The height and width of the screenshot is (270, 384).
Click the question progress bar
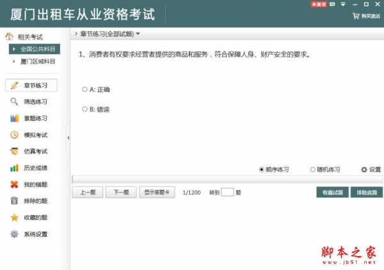227,180
